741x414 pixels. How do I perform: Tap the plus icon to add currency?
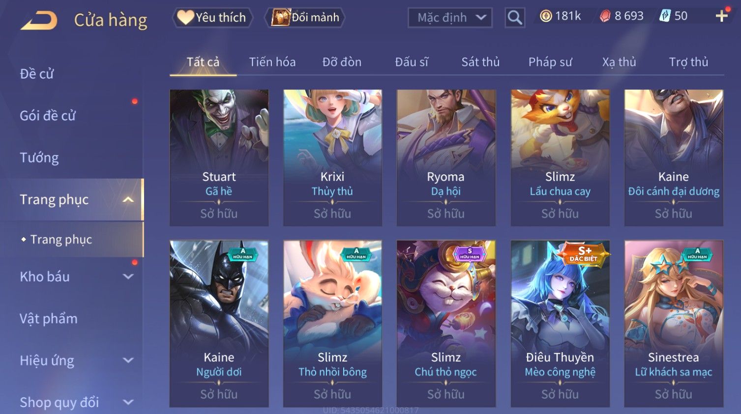(721, 16)
